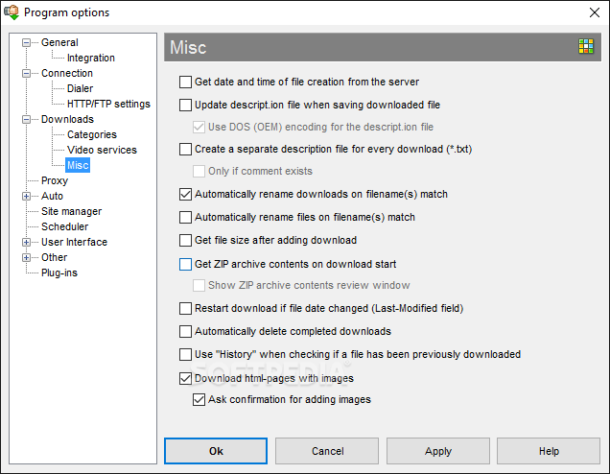Open the Dialer settings page
Viewport: 610px width, 474px height.
[80, 88]
